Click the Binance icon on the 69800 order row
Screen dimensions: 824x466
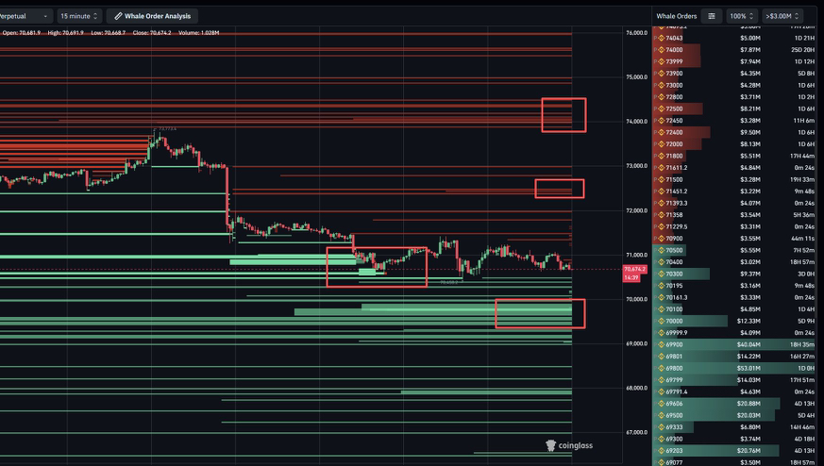point(661,368)
